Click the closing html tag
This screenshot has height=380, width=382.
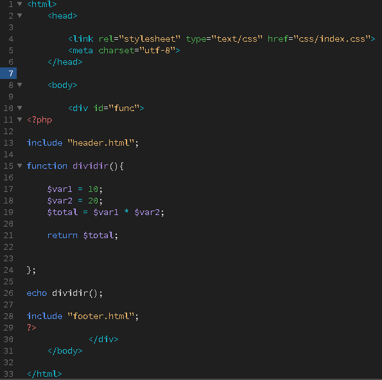tap(44, 374)
